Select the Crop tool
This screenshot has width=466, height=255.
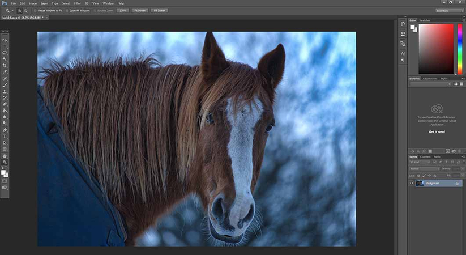click(5, 66)
